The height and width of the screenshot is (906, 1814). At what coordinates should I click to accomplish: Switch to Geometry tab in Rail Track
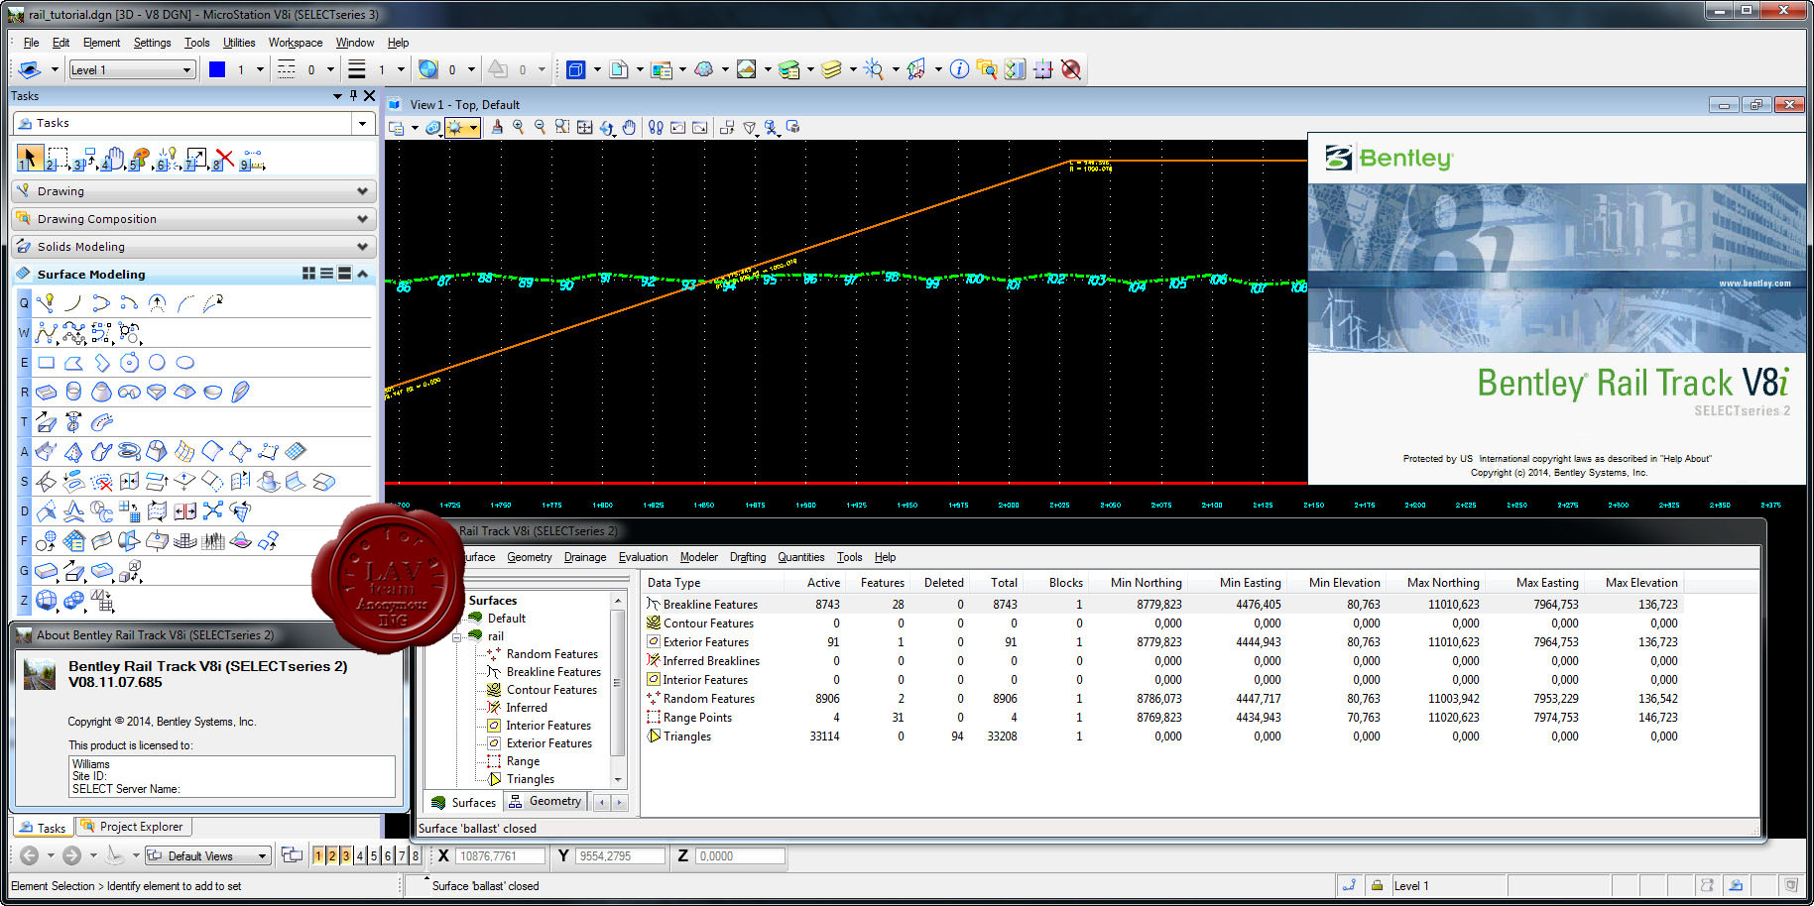(x=545, y=801)
